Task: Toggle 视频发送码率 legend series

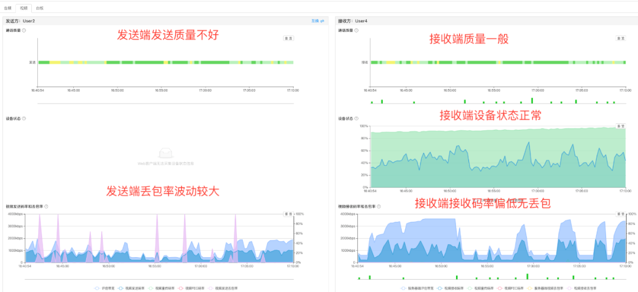Action: [130, 288]
